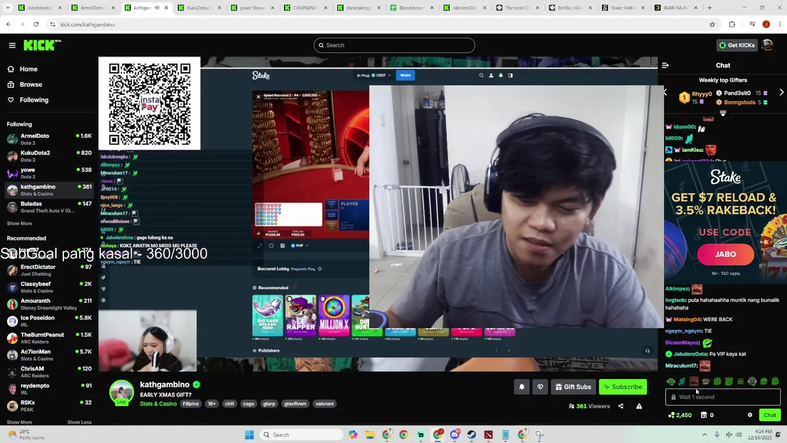
Task: Bookmark this page star icon
Action: pyautogui.click(x=712, y=24)
